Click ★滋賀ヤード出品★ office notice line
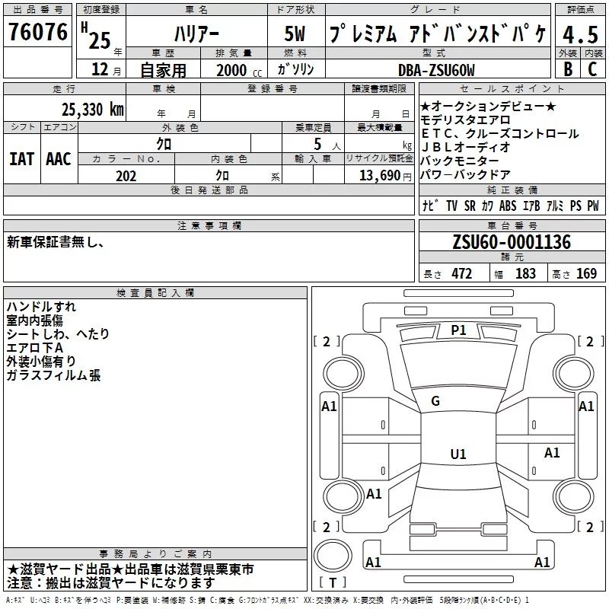Screen dimensions: 609x609 tap(130, 569)
